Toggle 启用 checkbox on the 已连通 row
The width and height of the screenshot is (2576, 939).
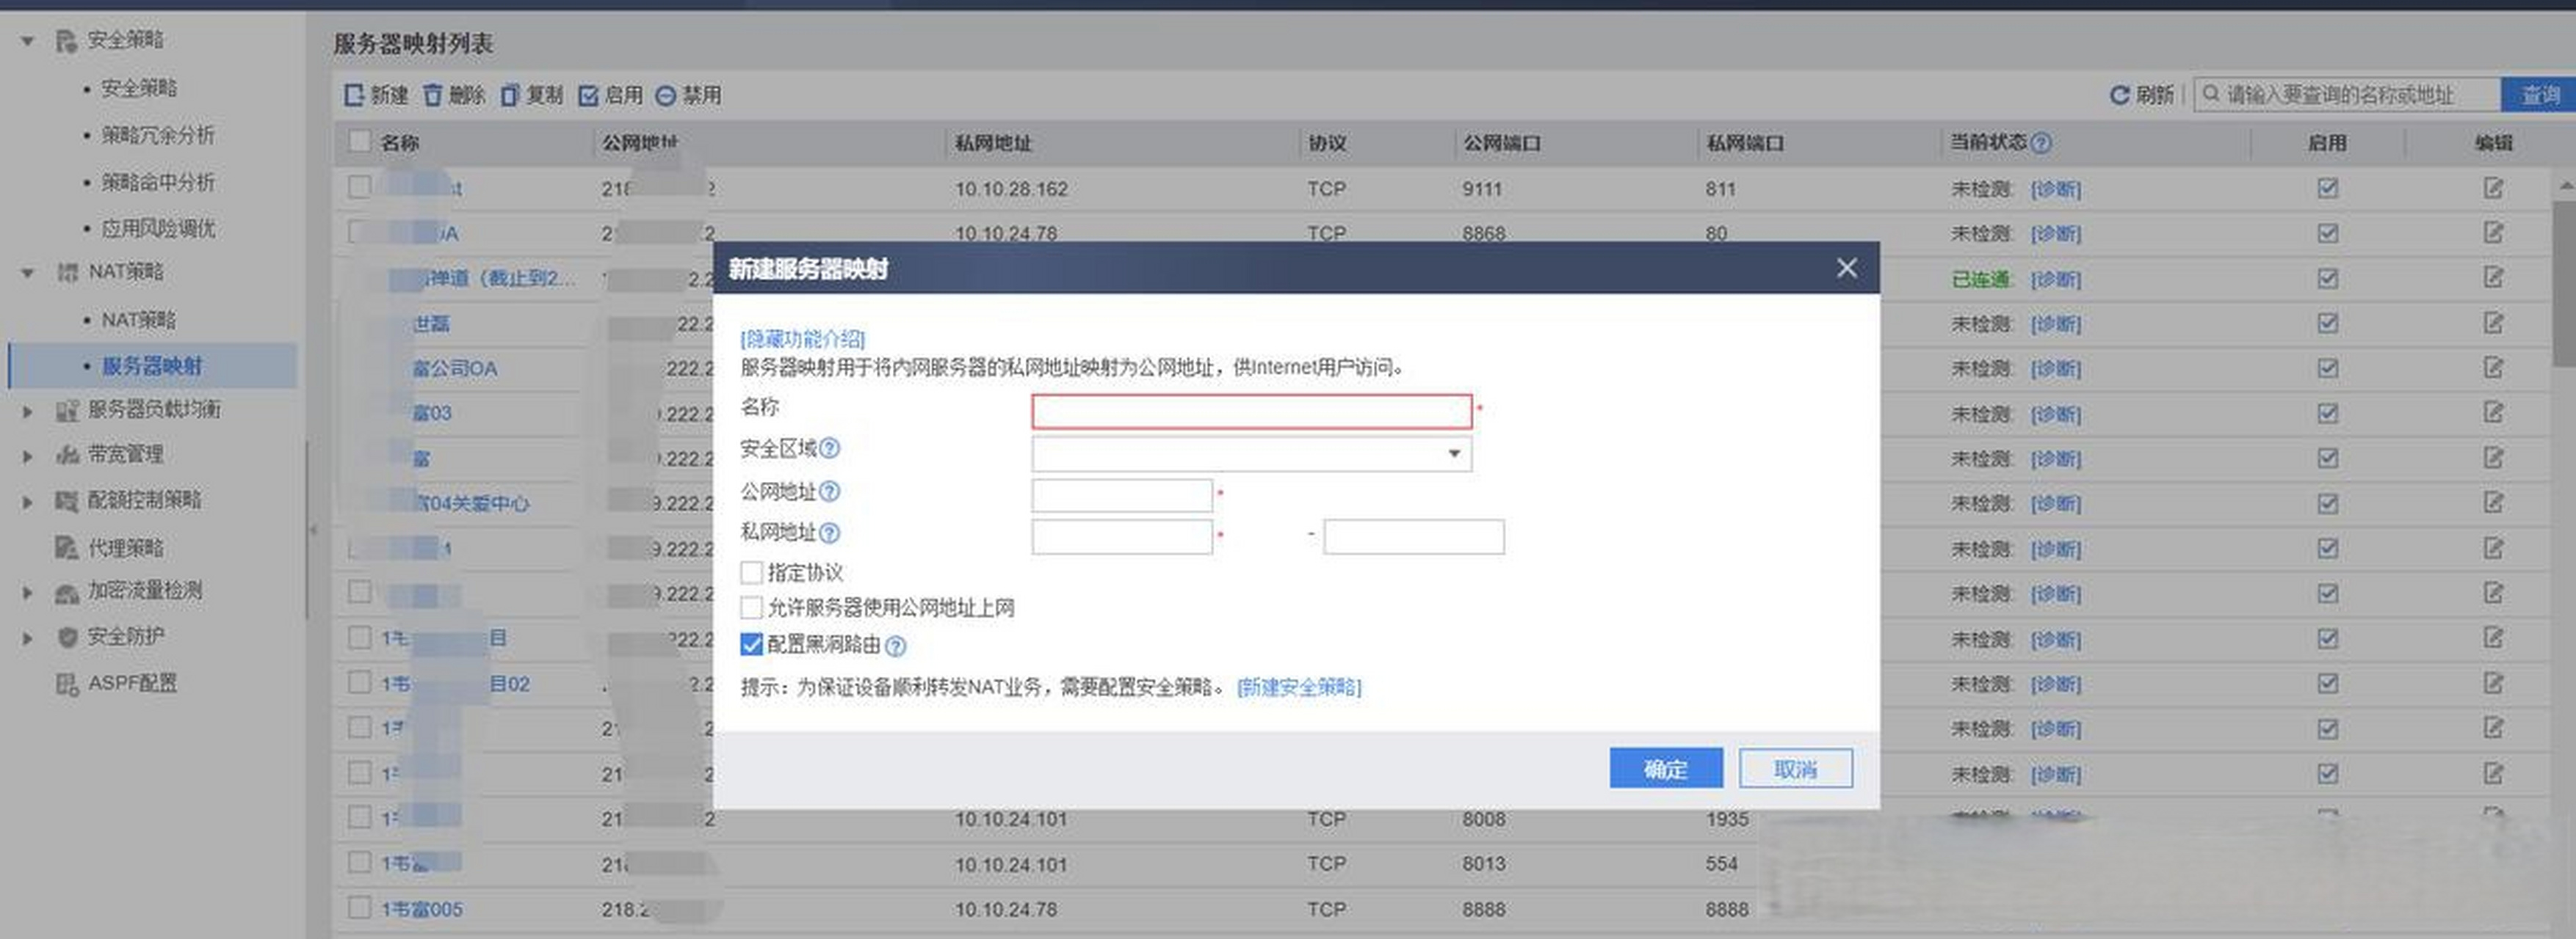coord(2328,278)
